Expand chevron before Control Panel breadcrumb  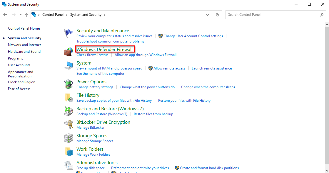39,15
